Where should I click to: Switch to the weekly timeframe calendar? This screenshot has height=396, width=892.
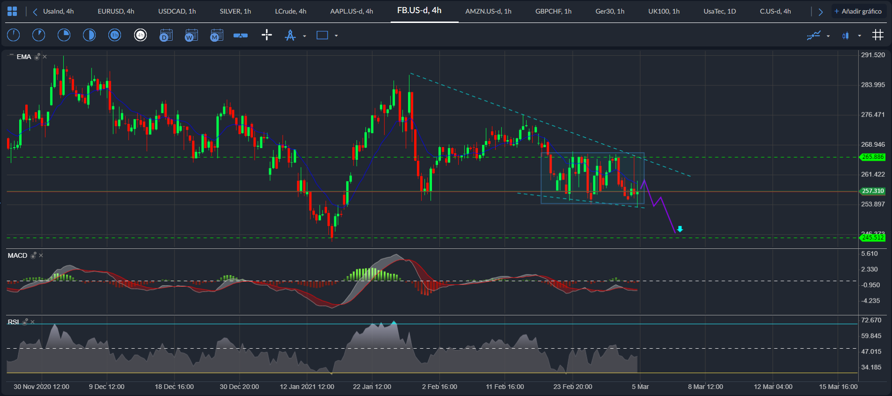(x=191, y=35)
